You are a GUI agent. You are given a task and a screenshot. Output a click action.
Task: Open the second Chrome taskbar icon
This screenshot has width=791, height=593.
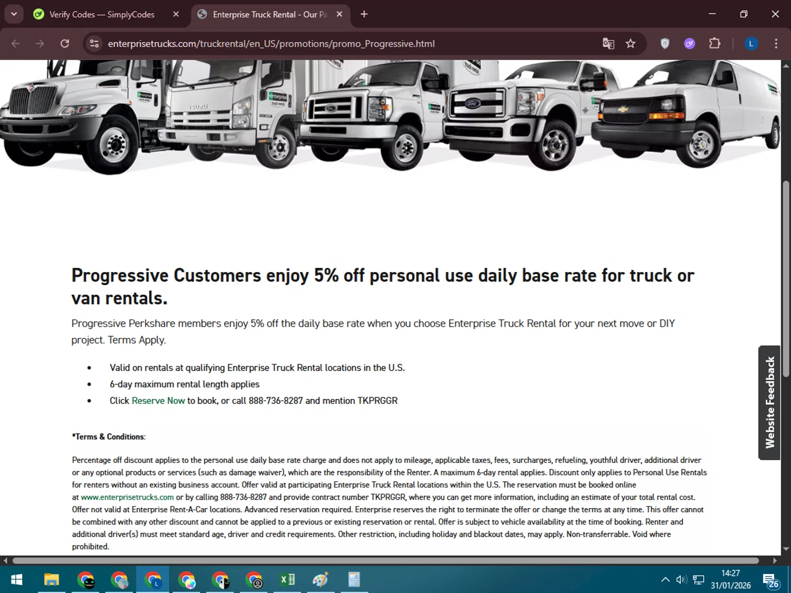point(119,580)
